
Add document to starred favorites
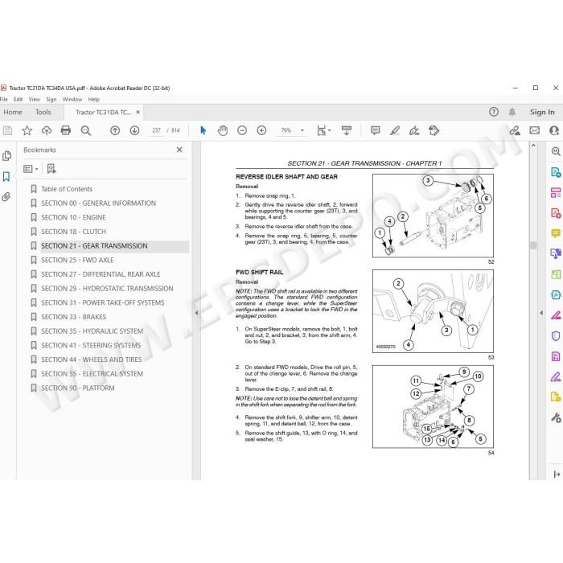coord(27,130)
